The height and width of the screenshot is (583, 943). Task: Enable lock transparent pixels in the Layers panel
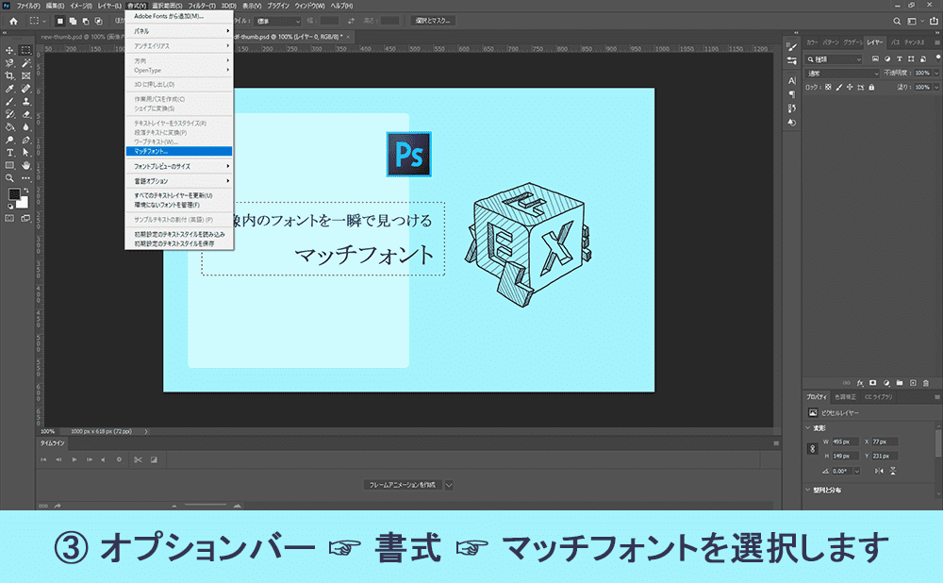tap(828, 87)
